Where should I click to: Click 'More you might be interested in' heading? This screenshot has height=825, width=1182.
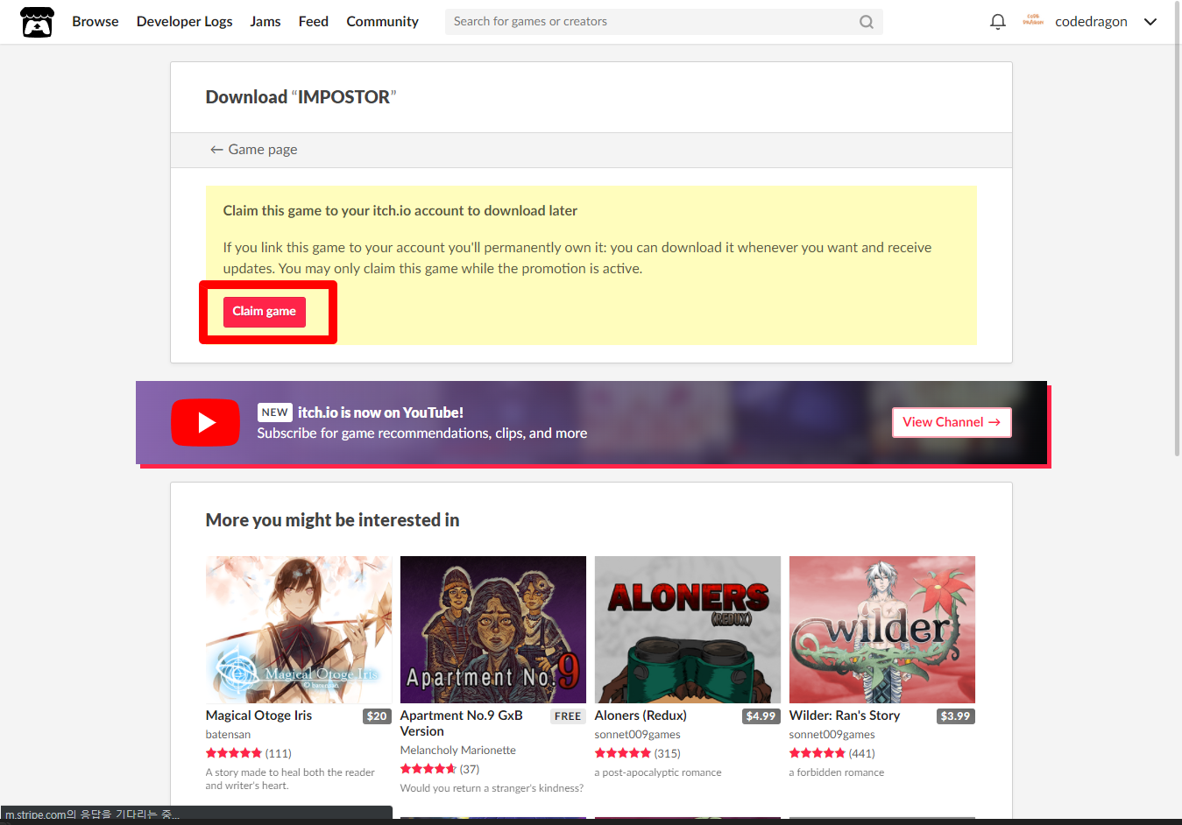332,520
